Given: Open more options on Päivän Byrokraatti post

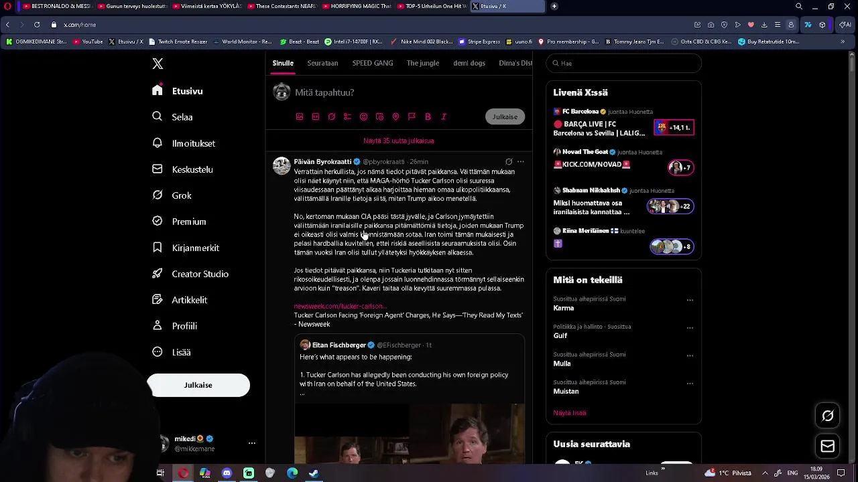Looking at the screenshot, I should click(x=521, y=161).
